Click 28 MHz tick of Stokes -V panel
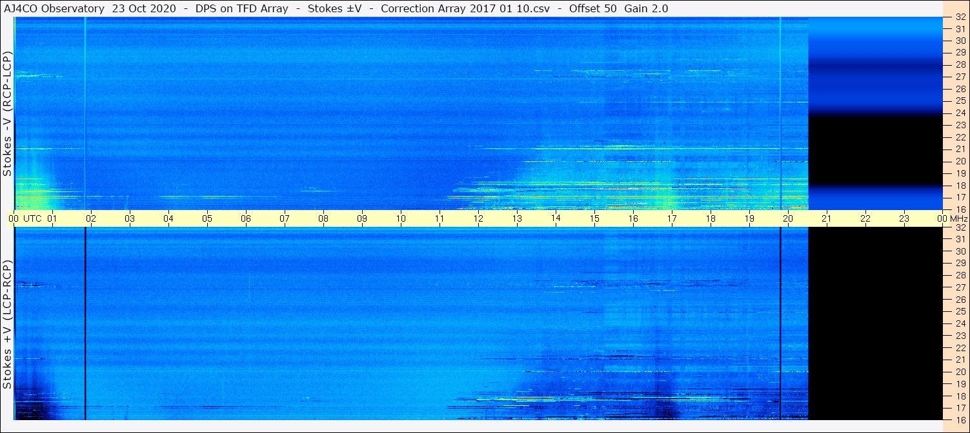Image resolution: width=970 pixels, height=433 pixels. [960, 65]
